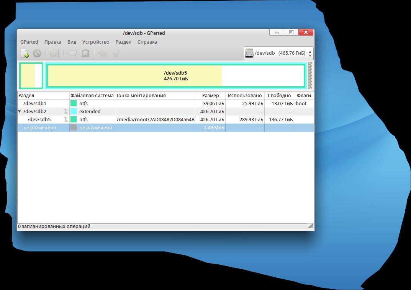Viewport: 411px width, 290px height.
Task: Sort by the Раздел column header
Action: click(x=43, y=96)
